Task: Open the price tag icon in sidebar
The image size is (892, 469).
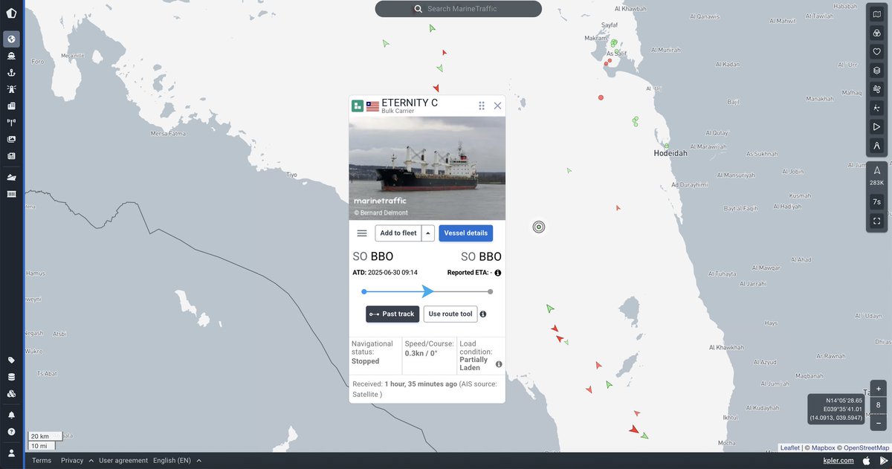Action: (11, 360)
